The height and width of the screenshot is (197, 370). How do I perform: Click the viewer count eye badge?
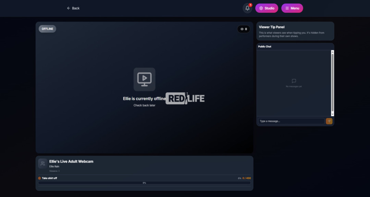point(244,29)
